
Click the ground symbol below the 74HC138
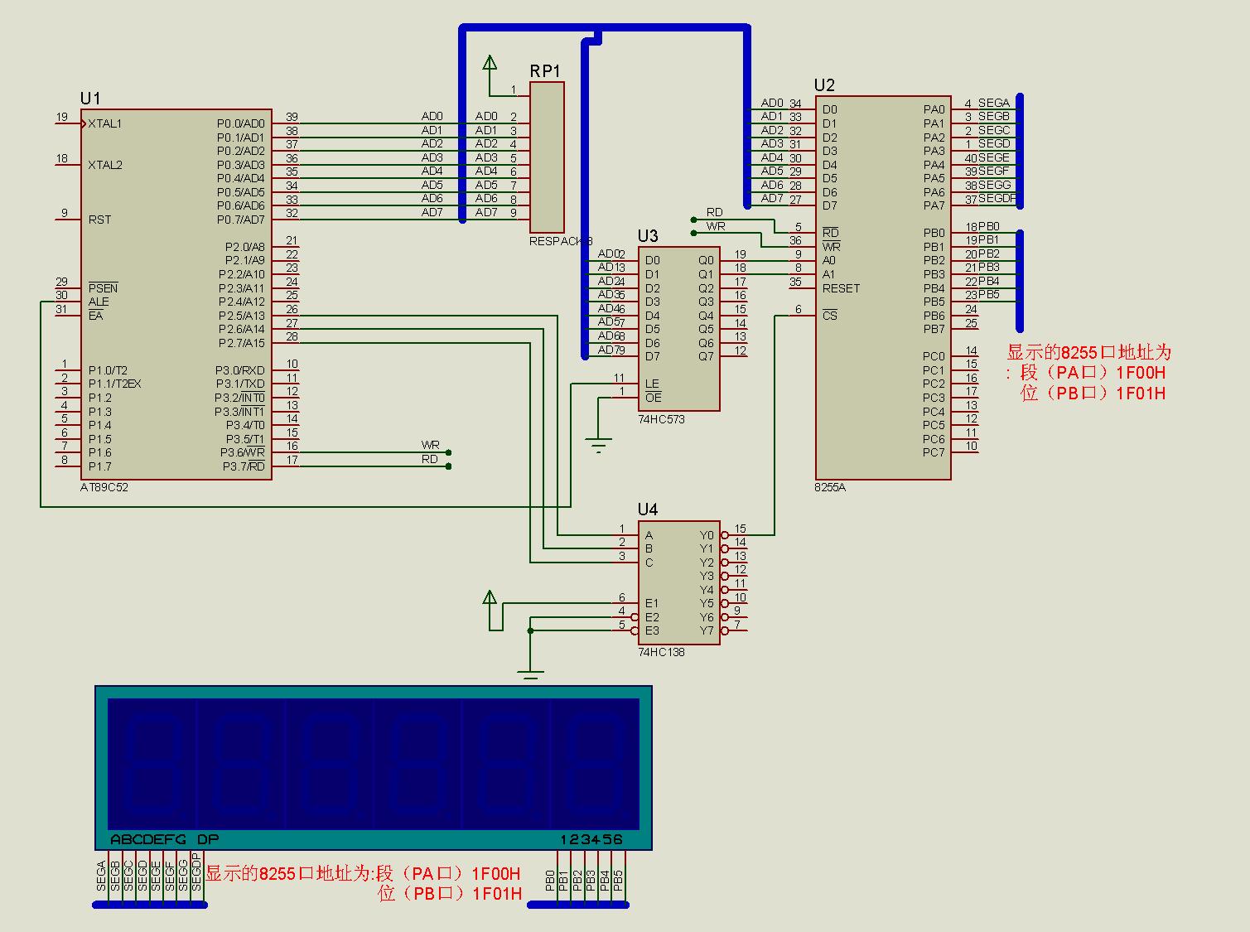[530, 673]
